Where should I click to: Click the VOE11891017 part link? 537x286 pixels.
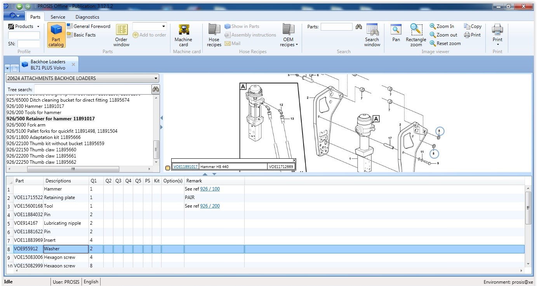[x=185, y=167]
